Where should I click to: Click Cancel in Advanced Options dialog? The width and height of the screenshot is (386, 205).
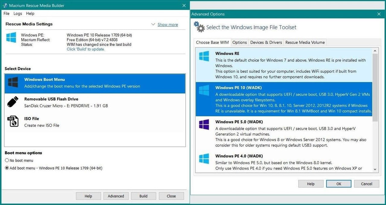(x=367, y=184)
